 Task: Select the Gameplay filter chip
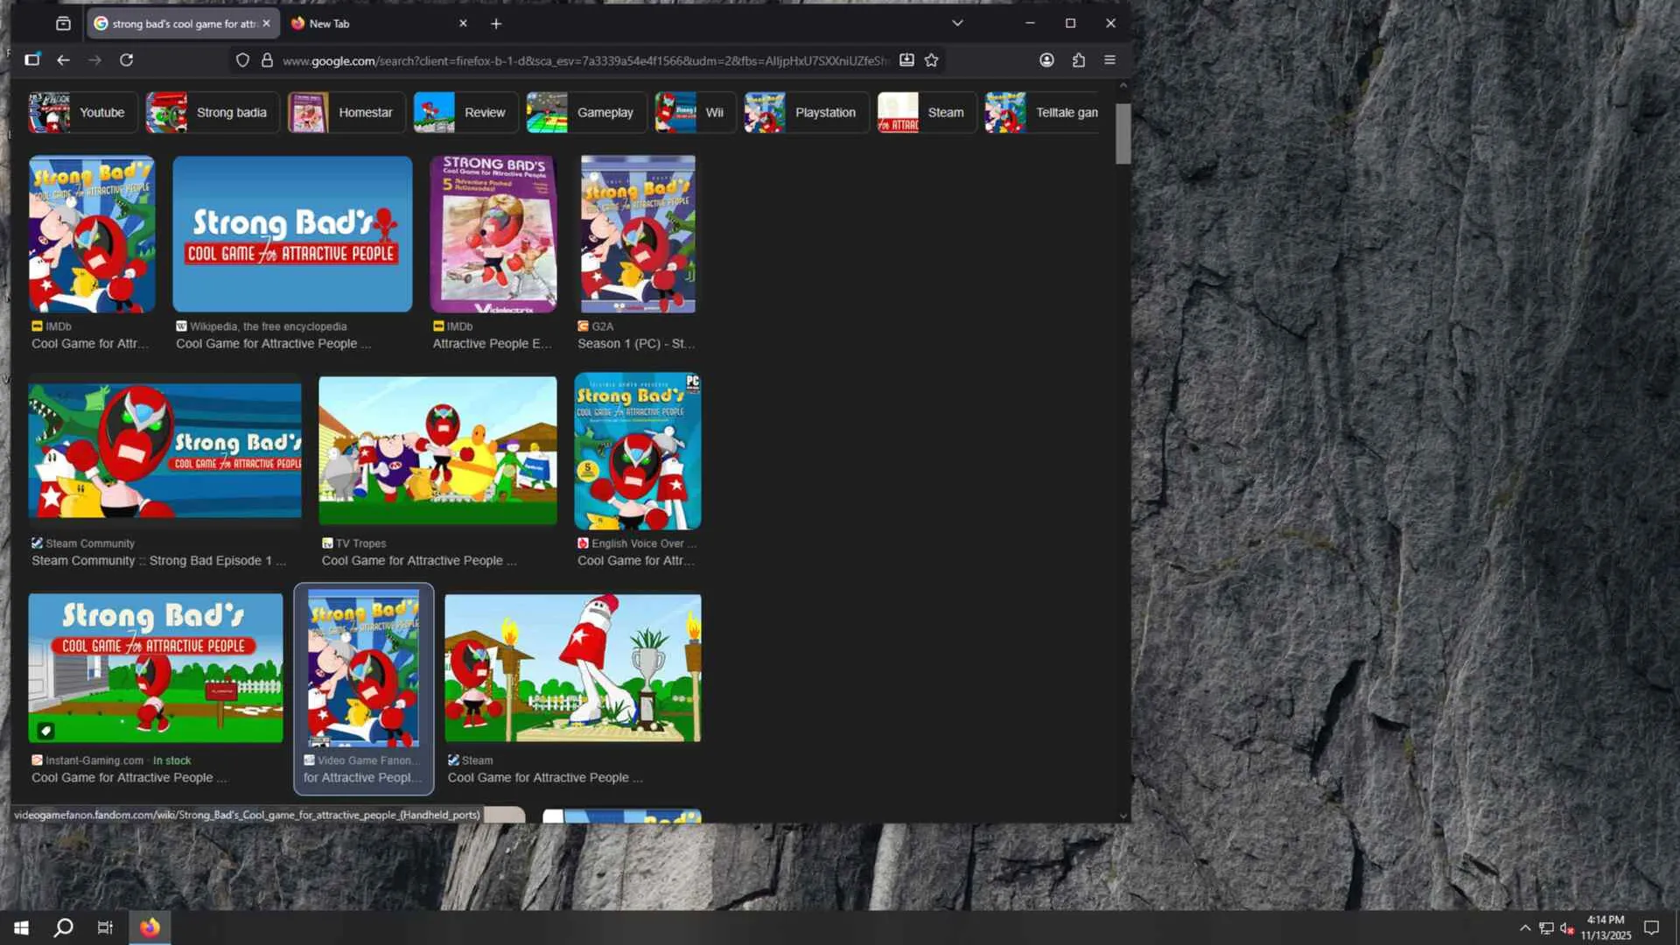[584, 113]
